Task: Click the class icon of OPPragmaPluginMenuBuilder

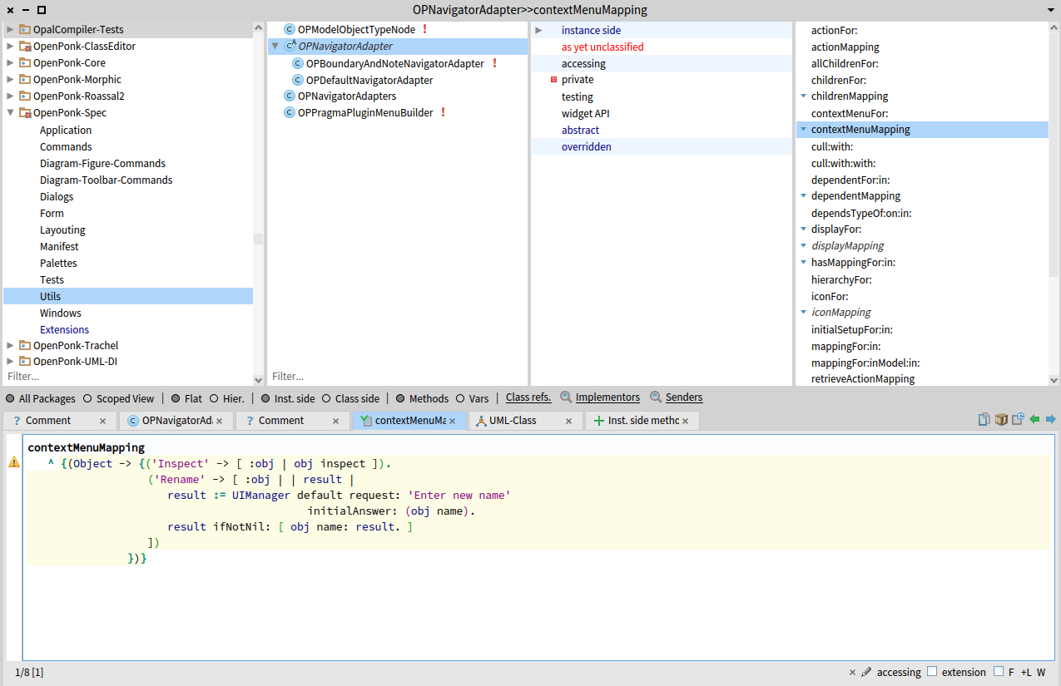Action: tap(290, 112)
